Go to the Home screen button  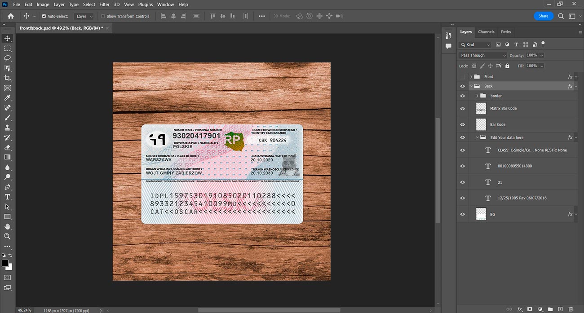[x=11, y=16]
